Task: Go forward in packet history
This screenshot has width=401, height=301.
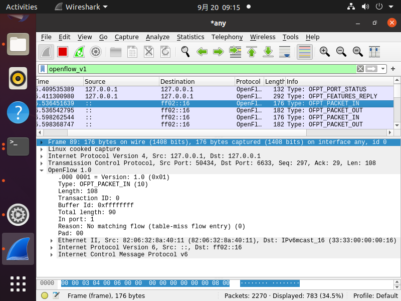Action: tap(219, 52)
